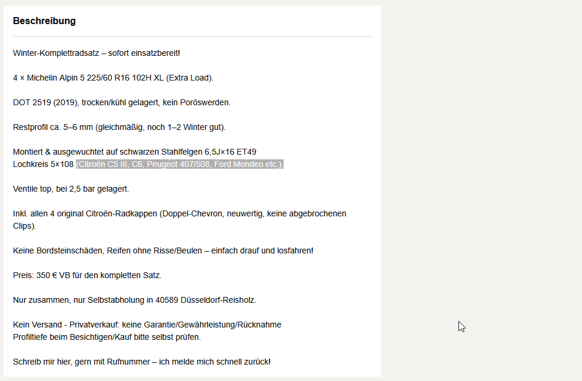This screenshot has height=381, width=582.
Task: Click the Profiltiefe beim Besichtigen line
Action: pos(107,337)
